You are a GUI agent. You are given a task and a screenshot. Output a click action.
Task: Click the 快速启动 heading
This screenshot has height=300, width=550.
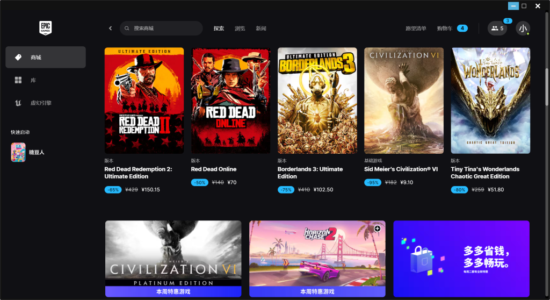point(20,132)
